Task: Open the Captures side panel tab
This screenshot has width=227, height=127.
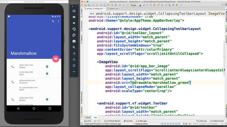Action: coord(82,39)
